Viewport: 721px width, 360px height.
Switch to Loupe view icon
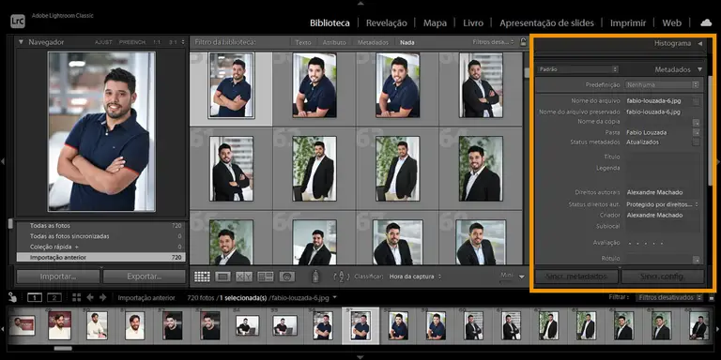coord(223,277)
